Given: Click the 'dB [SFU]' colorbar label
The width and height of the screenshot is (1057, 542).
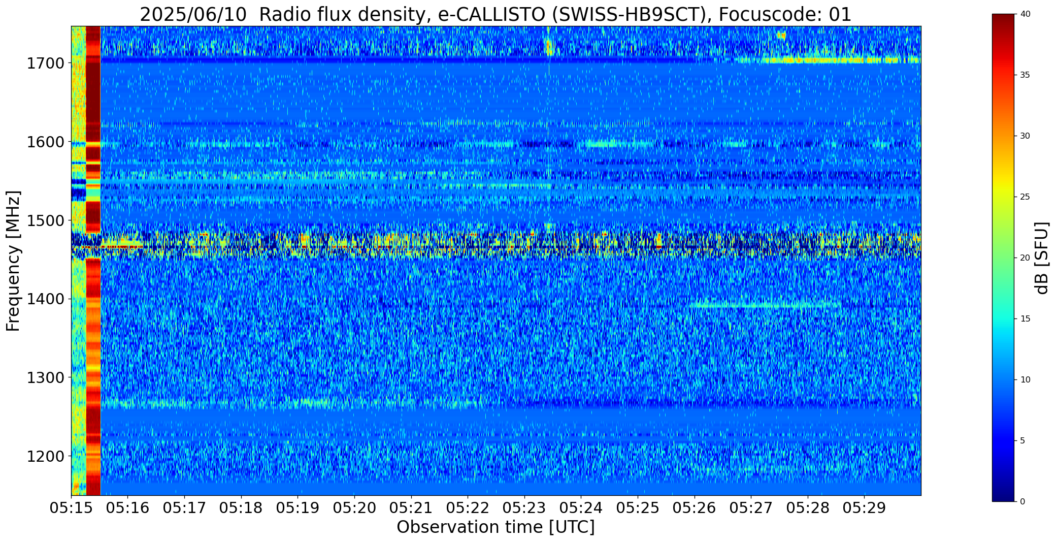Looking at the screenshot, I should tap(1042, 258).
